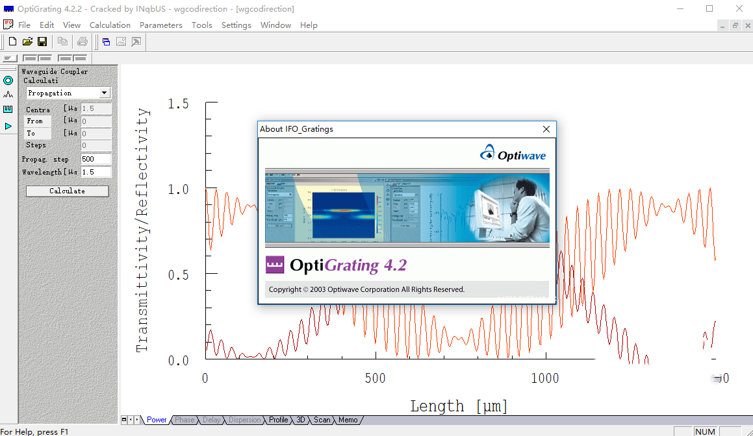The height and width of the screenshot is (436, 753).
Task: Switch to the Memo tab
Action: coord(348,420)
